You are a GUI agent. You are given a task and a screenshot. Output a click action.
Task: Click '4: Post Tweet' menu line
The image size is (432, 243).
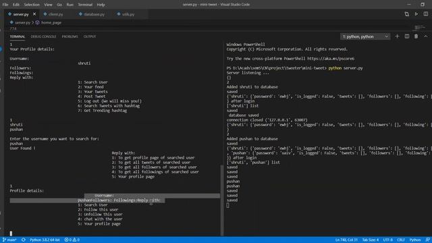92,96
